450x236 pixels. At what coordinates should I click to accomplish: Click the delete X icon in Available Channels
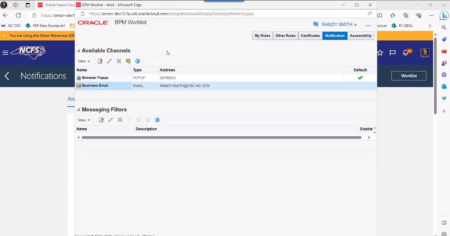[119, 61]
